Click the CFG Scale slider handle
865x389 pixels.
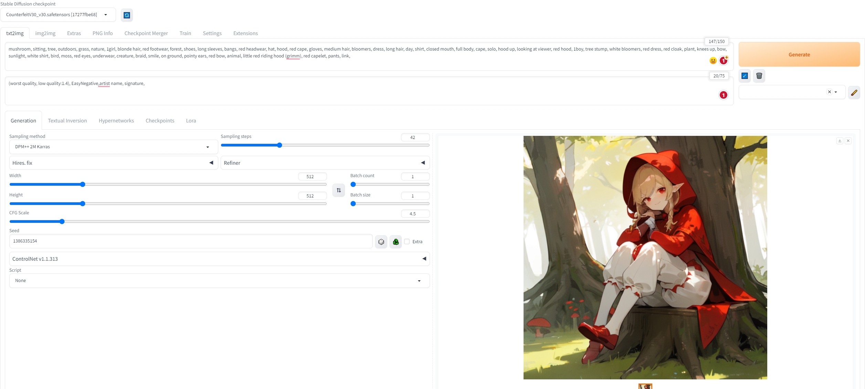click(x=62, y=221)
